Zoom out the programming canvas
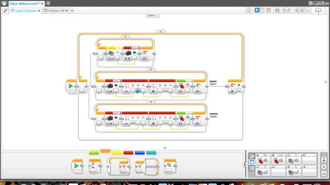 tap(297, 10)
